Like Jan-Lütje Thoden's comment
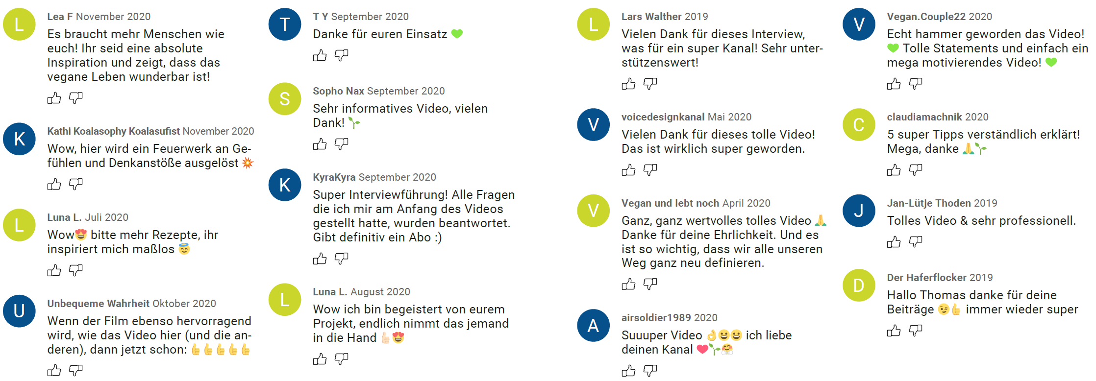 894,242
